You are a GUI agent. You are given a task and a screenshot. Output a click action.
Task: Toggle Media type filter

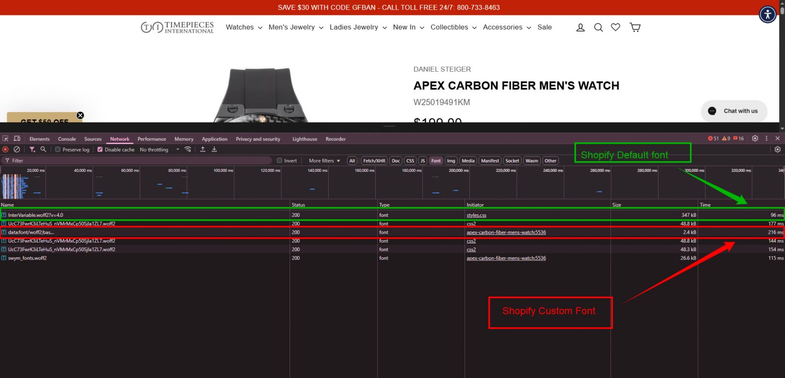(468, 161)
